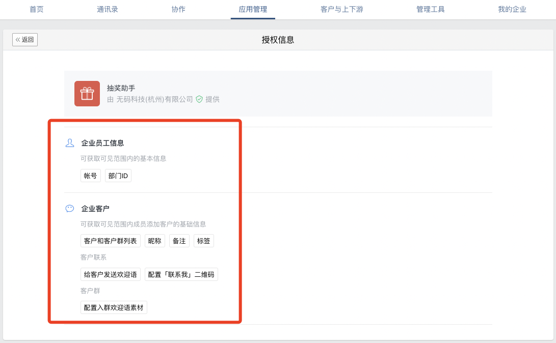Image resolution: width=556 pixels, height=343 pixels.
Task: Open the 管理工具 tab
Action: [431, 9]
